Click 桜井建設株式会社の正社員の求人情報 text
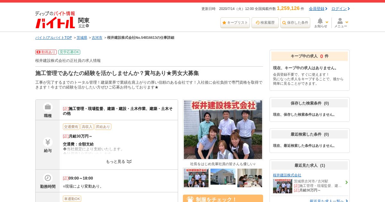Screen dimensions: 385x202 (x=68, y=61)
